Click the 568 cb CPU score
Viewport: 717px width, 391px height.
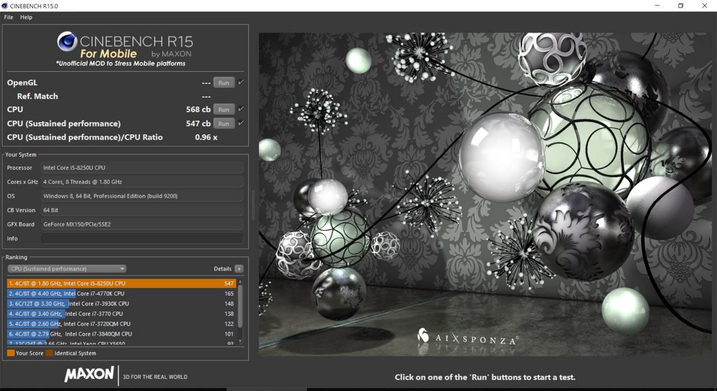(x=198, y=110)
